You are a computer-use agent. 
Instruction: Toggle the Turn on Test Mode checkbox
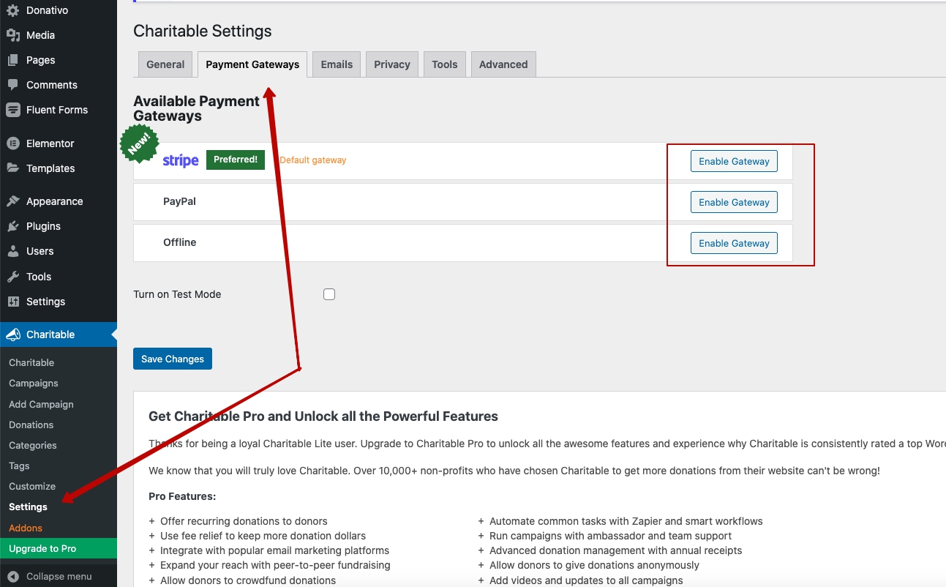tap(329, 294)
